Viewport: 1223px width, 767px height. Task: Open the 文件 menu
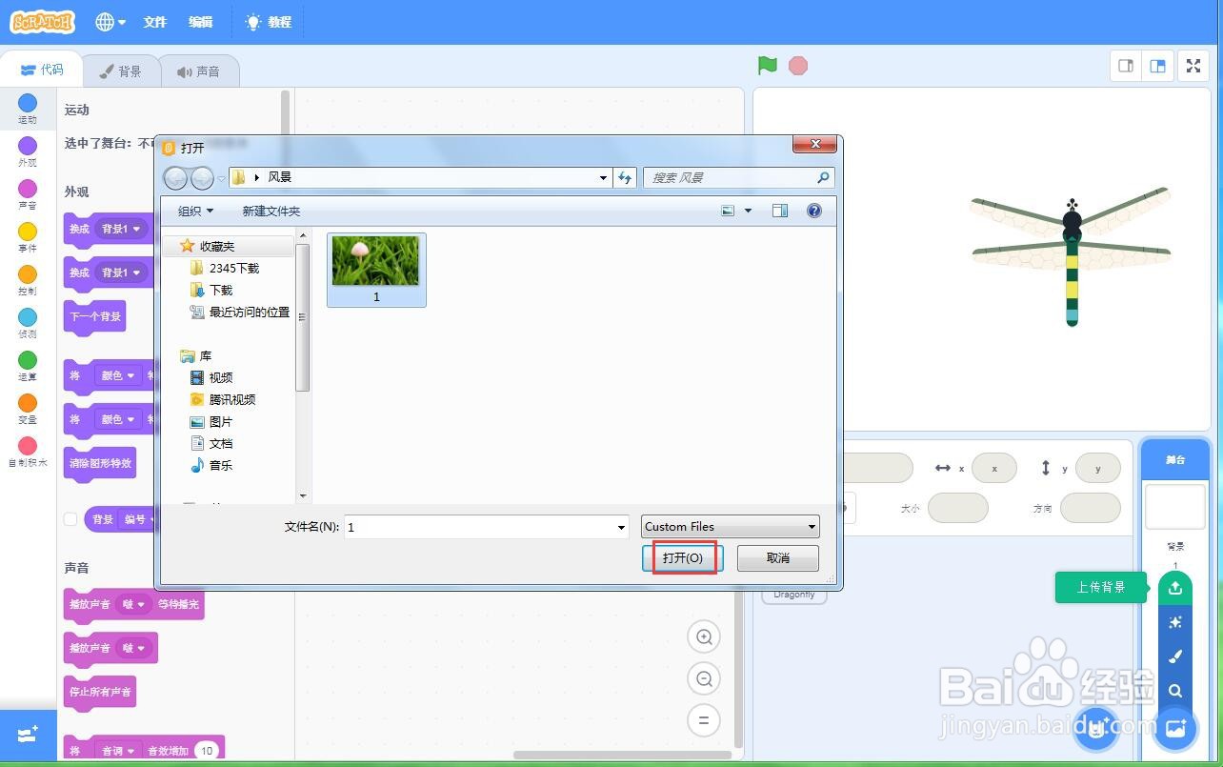click(154, 22)
